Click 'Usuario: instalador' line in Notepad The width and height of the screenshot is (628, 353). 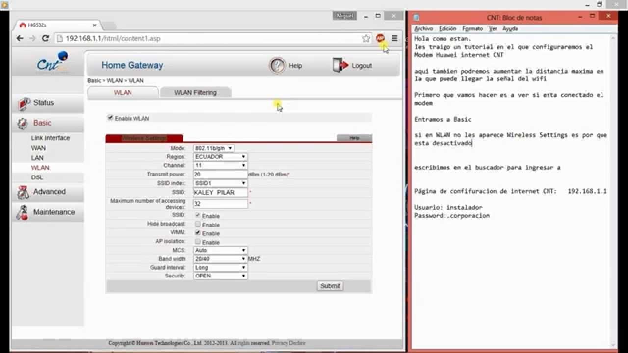click(x=448, y=207)
